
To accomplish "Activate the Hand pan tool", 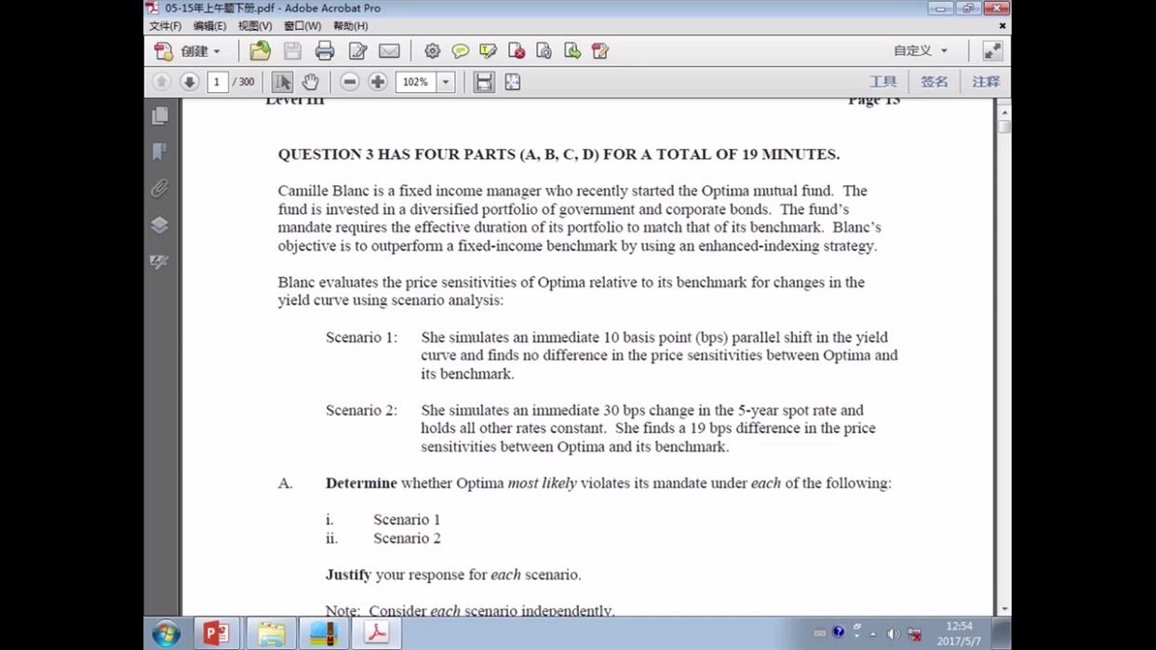I will tap(310, 82).
